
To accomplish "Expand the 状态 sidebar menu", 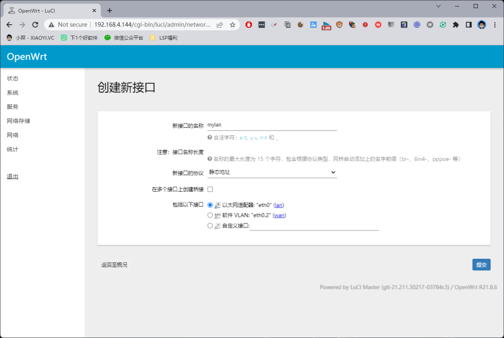I will click(x=13, y=78).
